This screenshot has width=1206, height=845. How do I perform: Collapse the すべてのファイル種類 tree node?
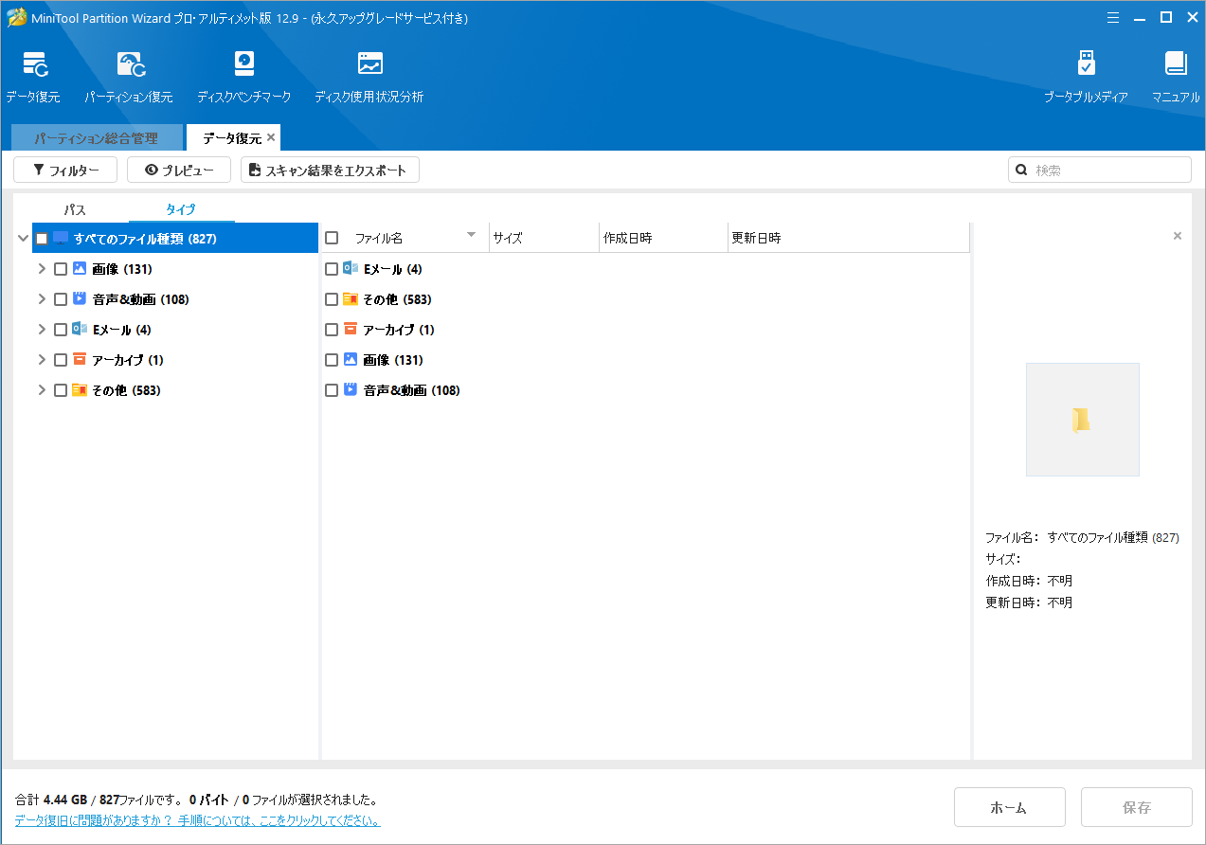(23, 239)
